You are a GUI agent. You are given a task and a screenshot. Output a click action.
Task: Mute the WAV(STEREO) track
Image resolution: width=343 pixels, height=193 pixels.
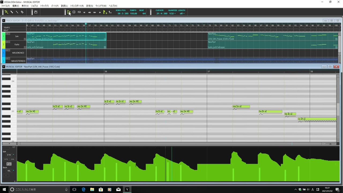pos(6,59)
